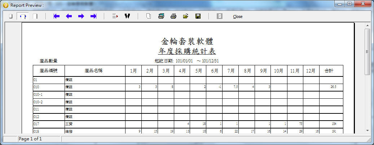Click the "4月" column header

(182, 71)
